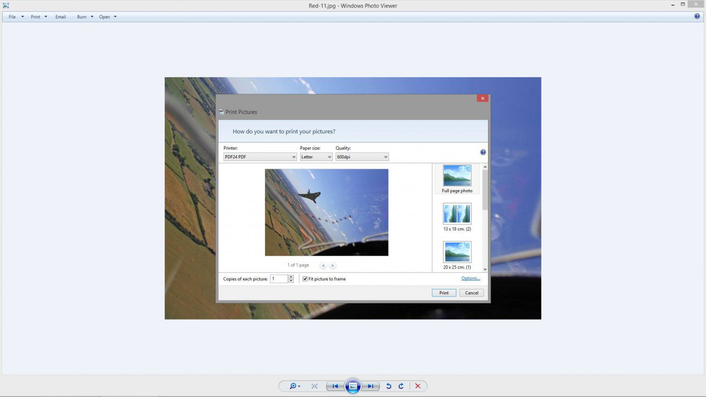This screenshot has height=397, width=706.
Task: Click the "1 of 1 page" text
Action: click(298, 265)
